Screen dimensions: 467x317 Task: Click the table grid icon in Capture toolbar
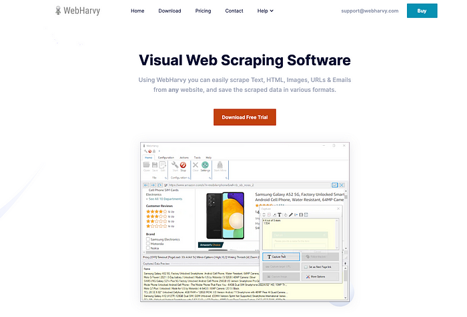(x=306, y=214)
